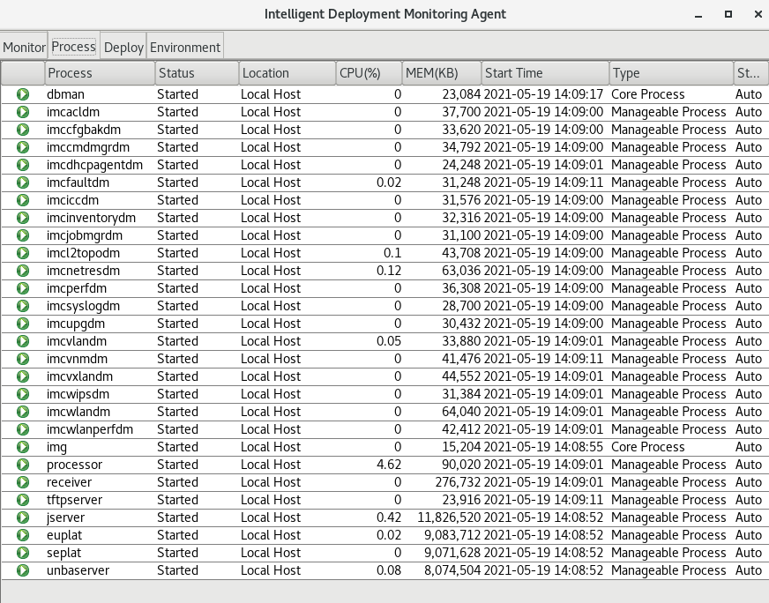Click the green icon for imcfaultdm
Screen dimensions: 769x603
[x=23, y=182]
